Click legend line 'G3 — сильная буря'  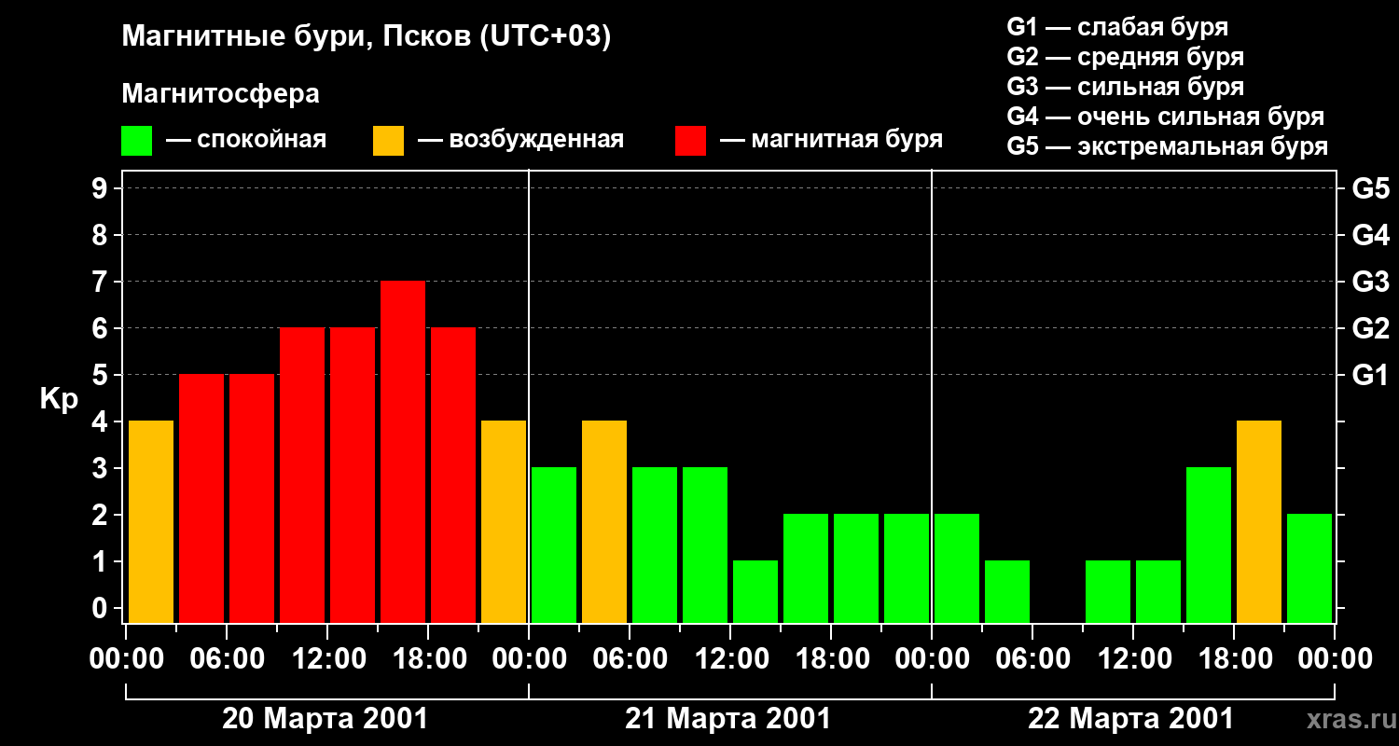click(x=1126, y=87)
